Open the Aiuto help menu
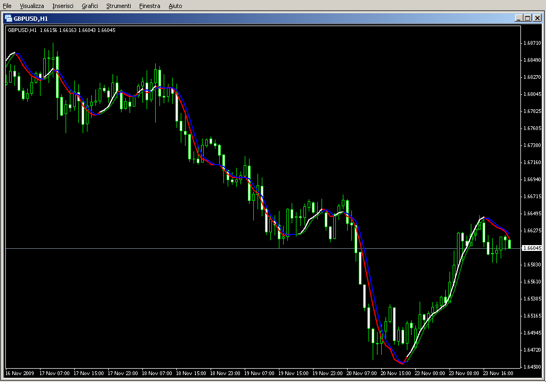Viewport: 546px width, 382px height. point(175,6)
